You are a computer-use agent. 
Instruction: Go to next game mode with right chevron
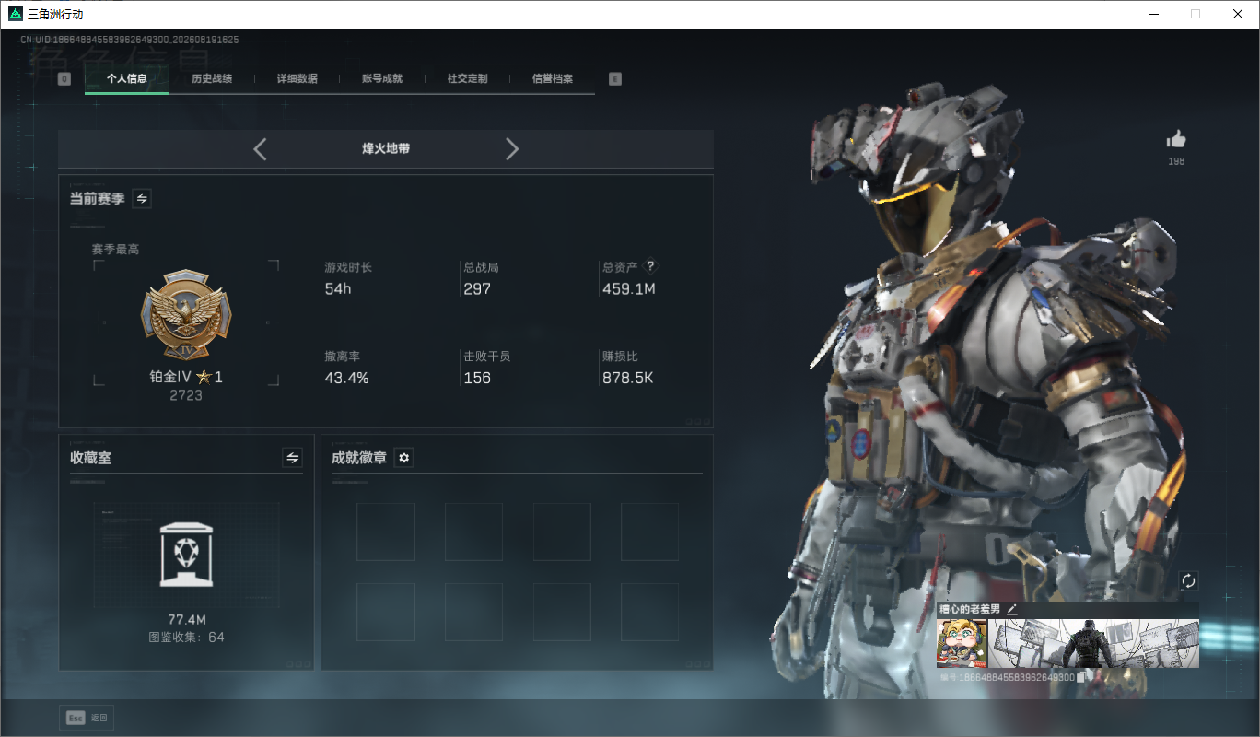coord(512,149)
